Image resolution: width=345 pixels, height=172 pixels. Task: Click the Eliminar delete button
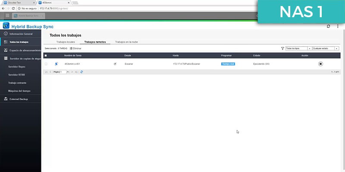pos(76,48)
